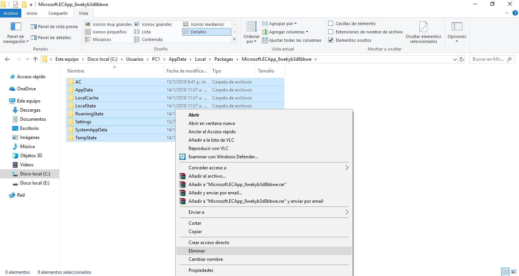Screen dimensions: 519x276
Task: Toggle the Panel de detalles
Action: click(51, 38)
